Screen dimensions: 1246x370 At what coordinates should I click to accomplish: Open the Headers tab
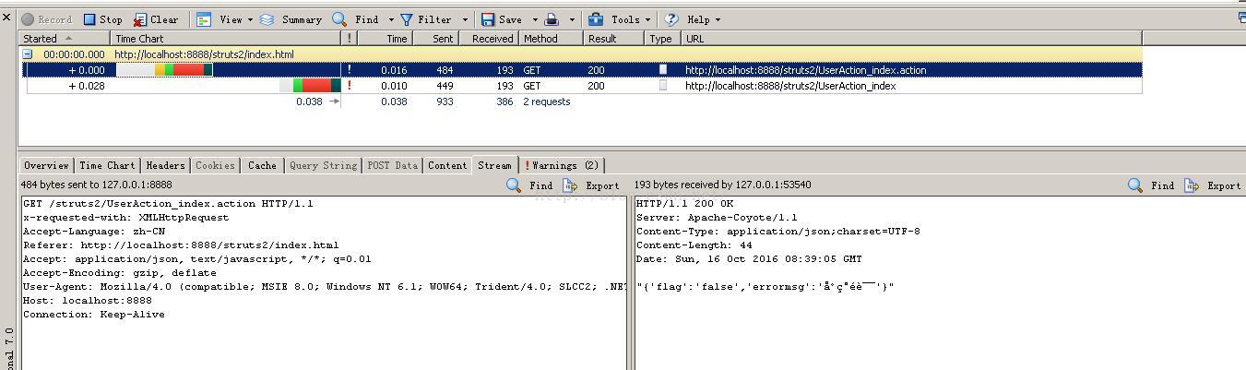[165, 165]
